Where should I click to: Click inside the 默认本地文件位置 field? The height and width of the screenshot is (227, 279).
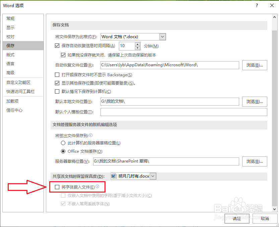coord(167,101)
